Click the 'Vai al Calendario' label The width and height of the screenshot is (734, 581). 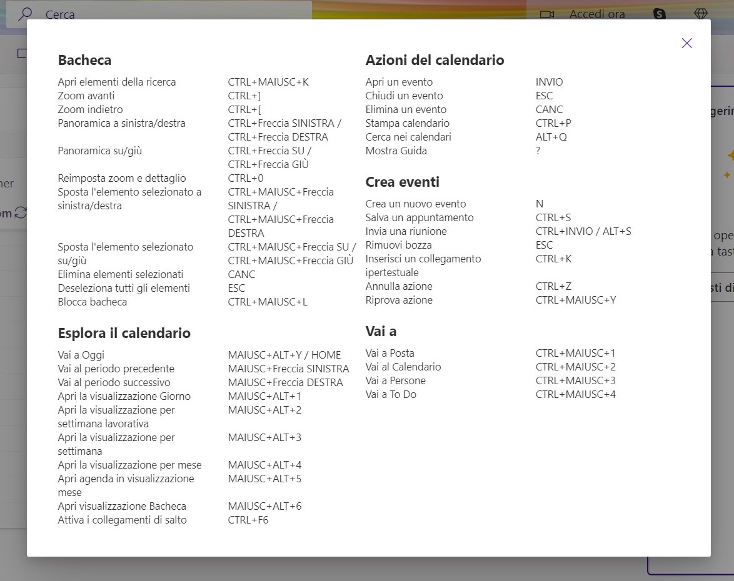[x=403, y=367]
